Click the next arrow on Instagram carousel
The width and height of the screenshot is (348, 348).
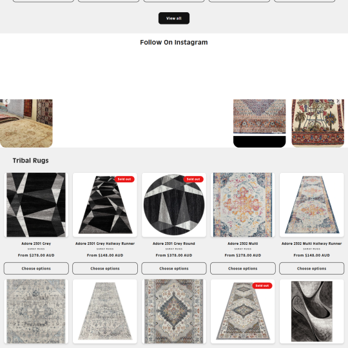[x=338, y=101]
